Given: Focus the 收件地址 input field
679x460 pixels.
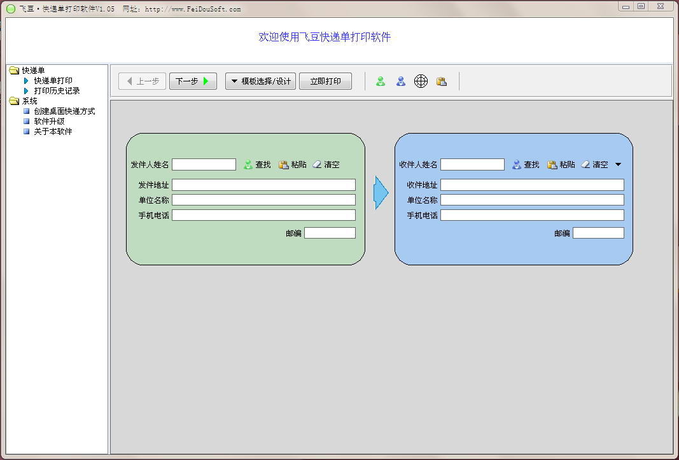Looking at the screenshot, I should click(532, 185).
